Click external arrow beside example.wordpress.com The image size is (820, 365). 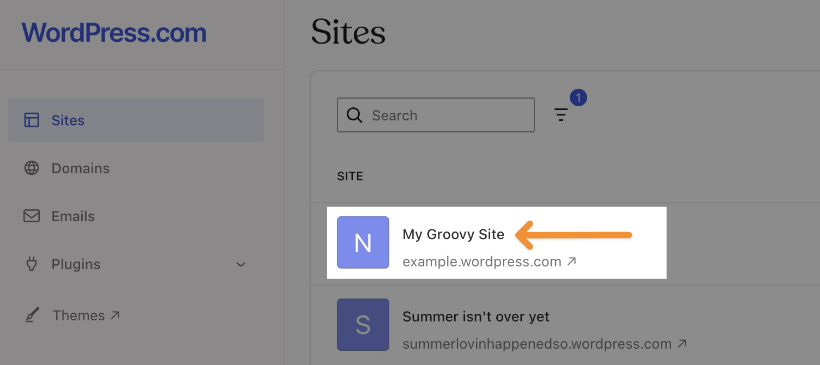[571, 261]
